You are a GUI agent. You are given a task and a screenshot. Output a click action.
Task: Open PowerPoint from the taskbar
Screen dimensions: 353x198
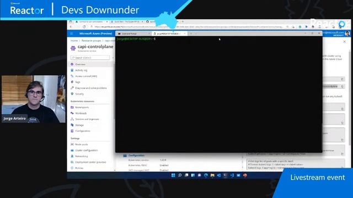(x=245, y=175)
